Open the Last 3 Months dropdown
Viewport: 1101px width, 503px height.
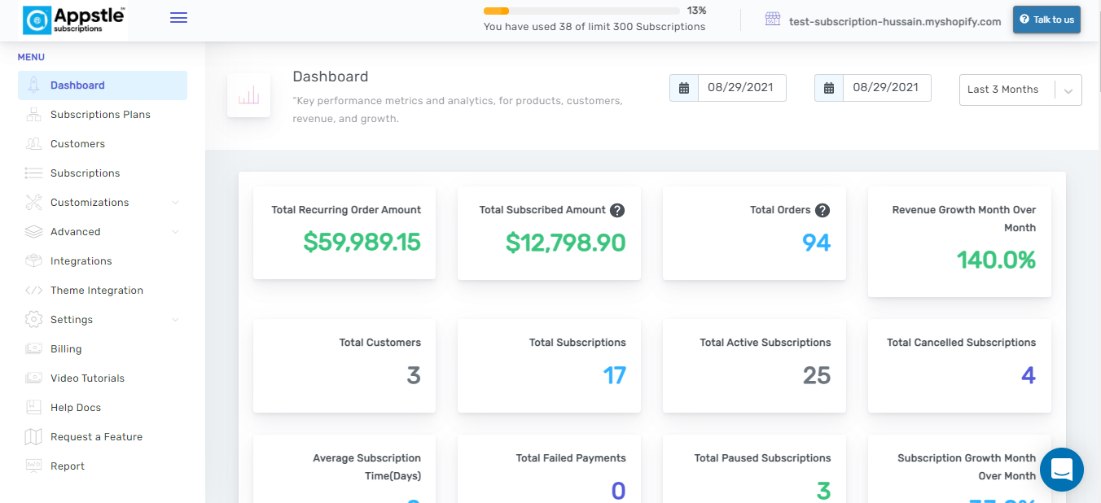tap(1020, 90)
